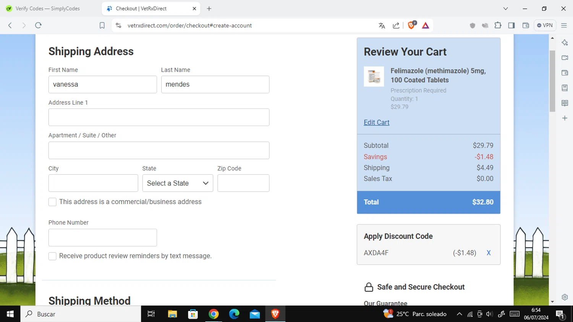Click the vertical page scrollbar thumb
The width and height of the screenshot is (573, 322).
point(552,81)
